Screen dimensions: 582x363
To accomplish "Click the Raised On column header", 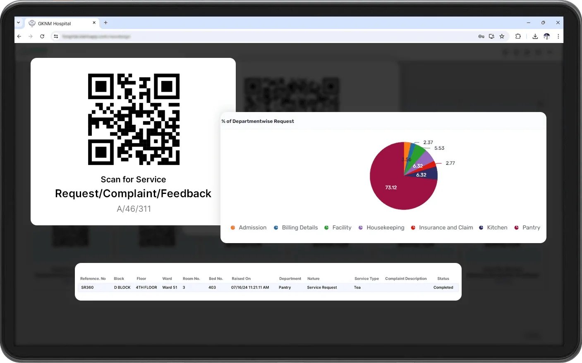I will coord(241,279).
